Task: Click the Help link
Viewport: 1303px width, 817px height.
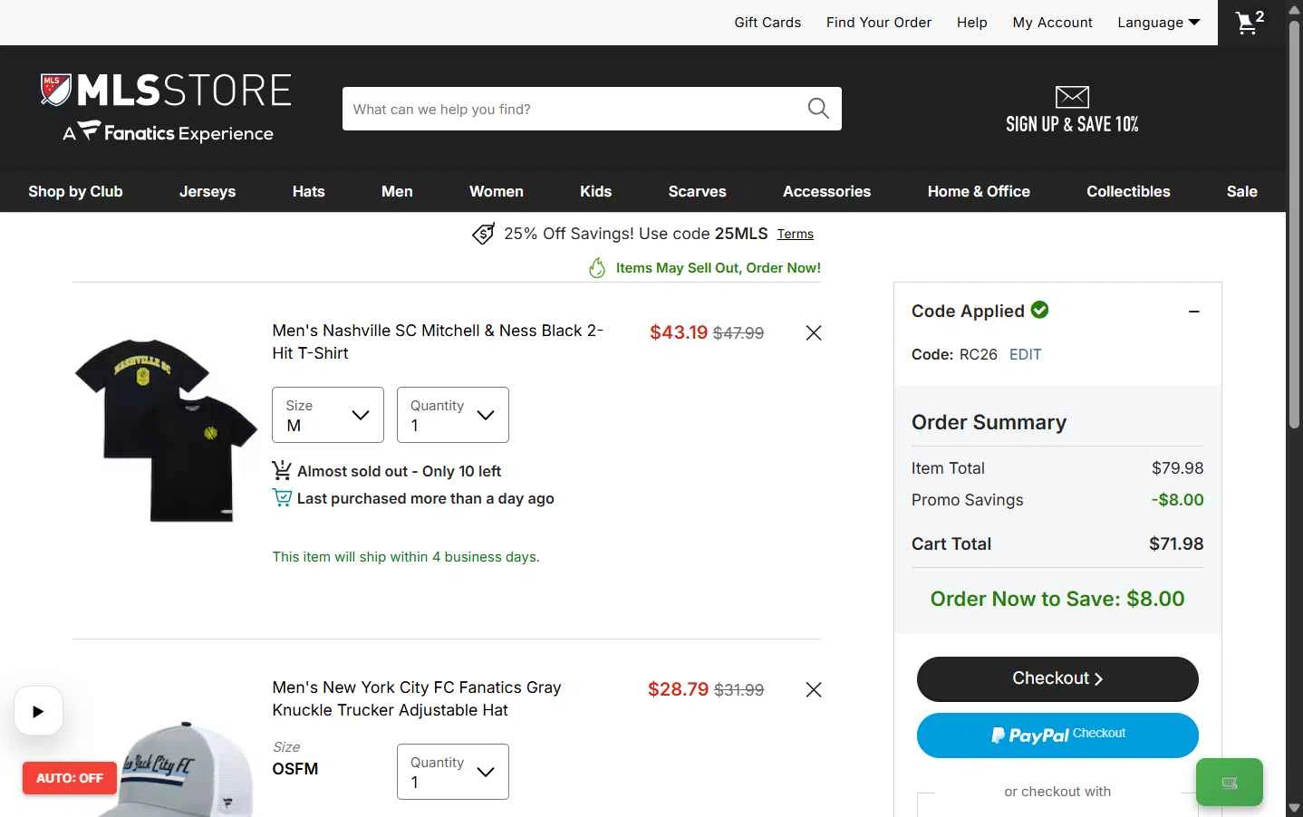Action: (972, 23)
